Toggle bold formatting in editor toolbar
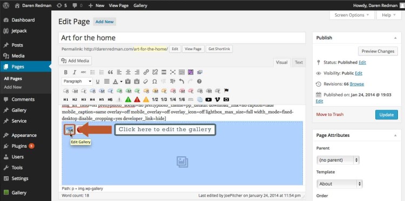The width and height of the screenshot is (405, 201). pyautogui.click(x=65, y=72)
